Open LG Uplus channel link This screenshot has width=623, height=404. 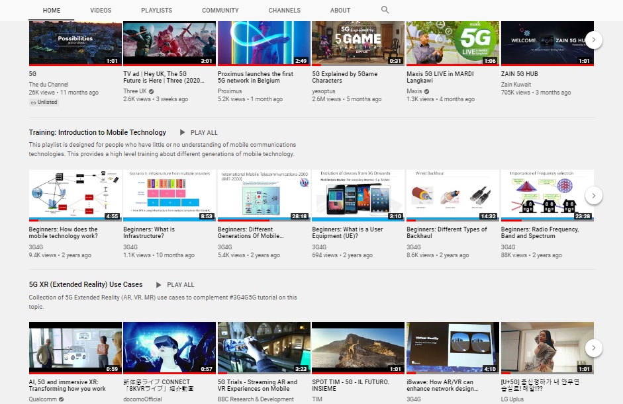click(x=512, y=399)
